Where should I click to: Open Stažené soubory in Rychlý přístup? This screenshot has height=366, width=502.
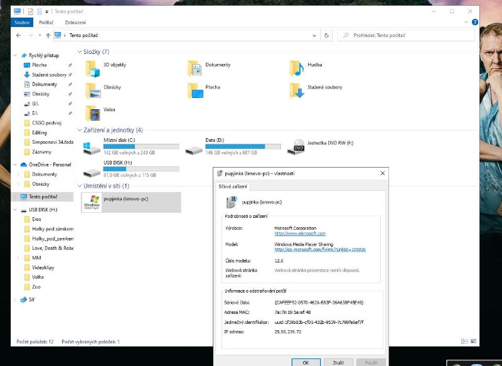tap(50, 75)
